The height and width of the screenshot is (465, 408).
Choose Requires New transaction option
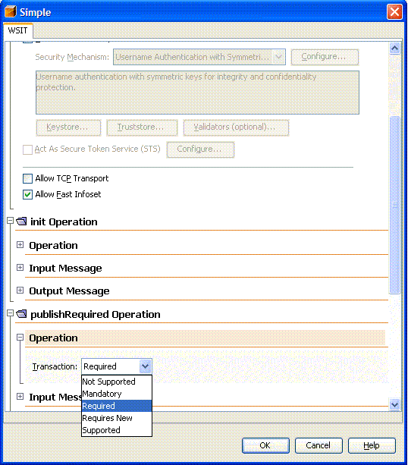pyautogui.click(x=117, y=418)
